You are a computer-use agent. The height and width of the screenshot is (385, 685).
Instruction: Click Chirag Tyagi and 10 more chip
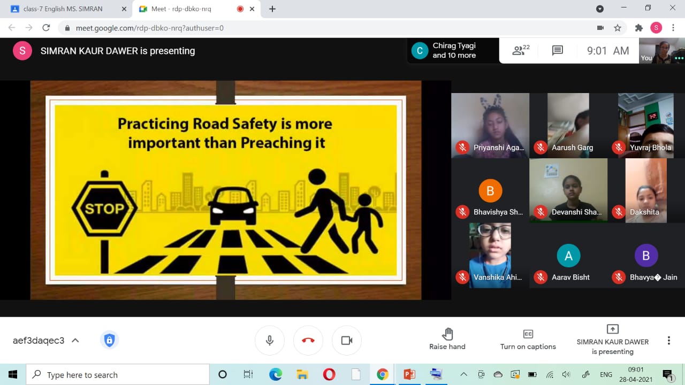click(x=452, y=50)
